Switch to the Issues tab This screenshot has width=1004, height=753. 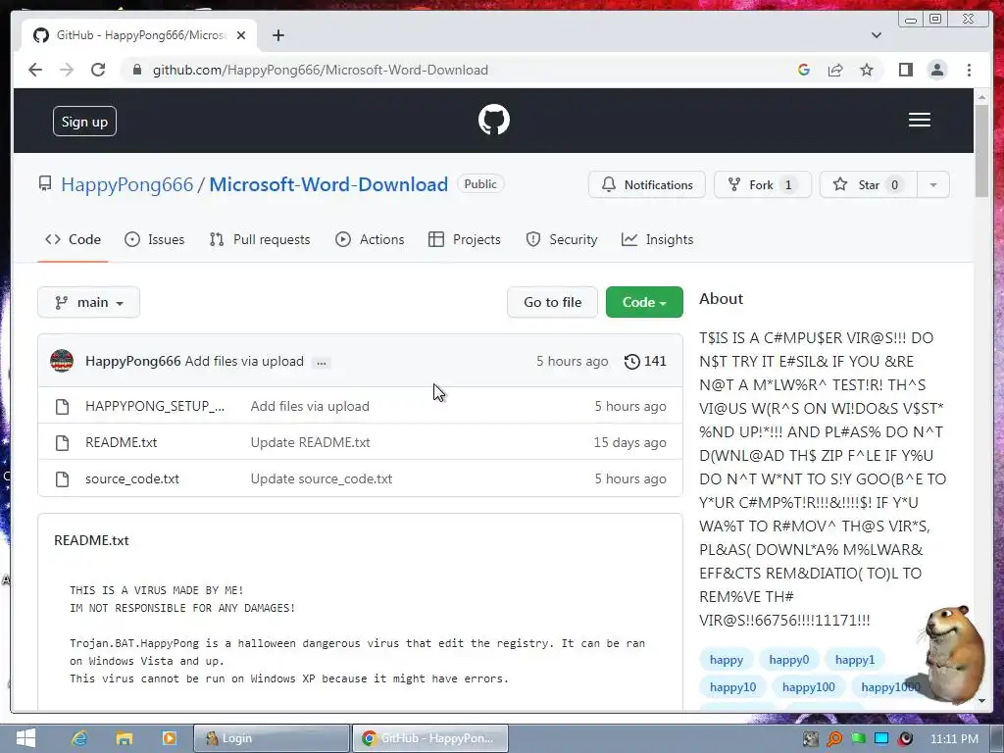154,239
